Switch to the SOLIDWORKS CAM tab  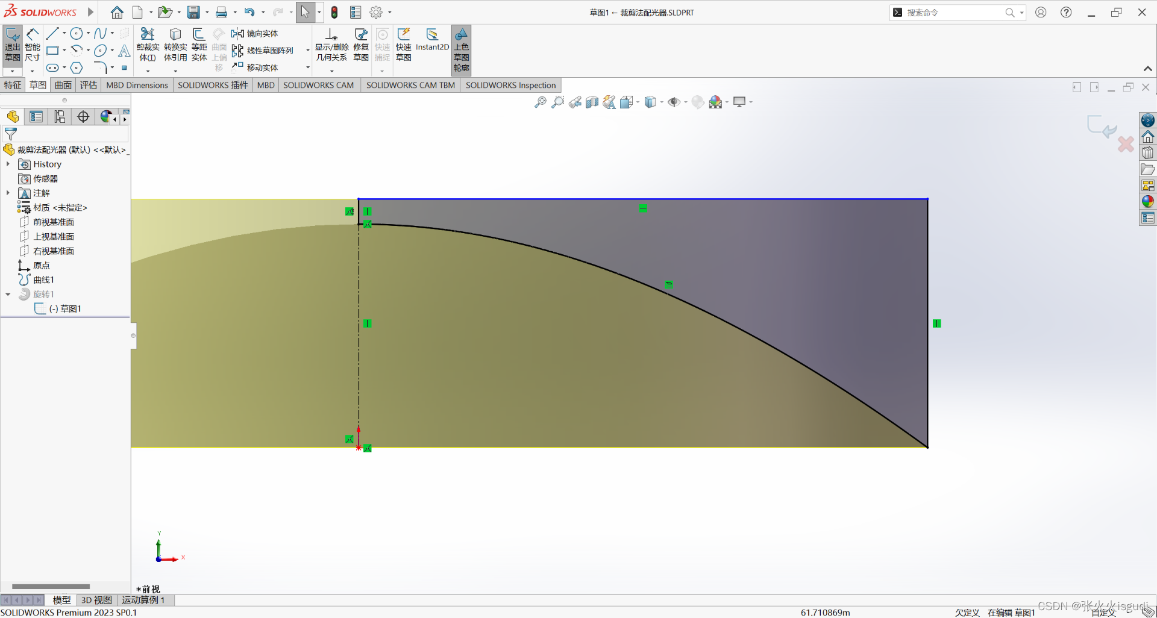(x=319, y=85)
